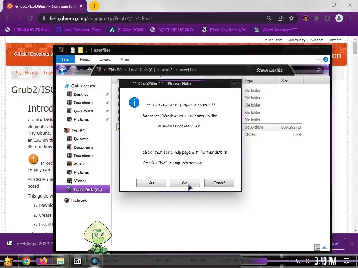The height and width of the screenshot is (268, 358).
Task: Sort by the Type column header
Action: (x=261, y=81)
